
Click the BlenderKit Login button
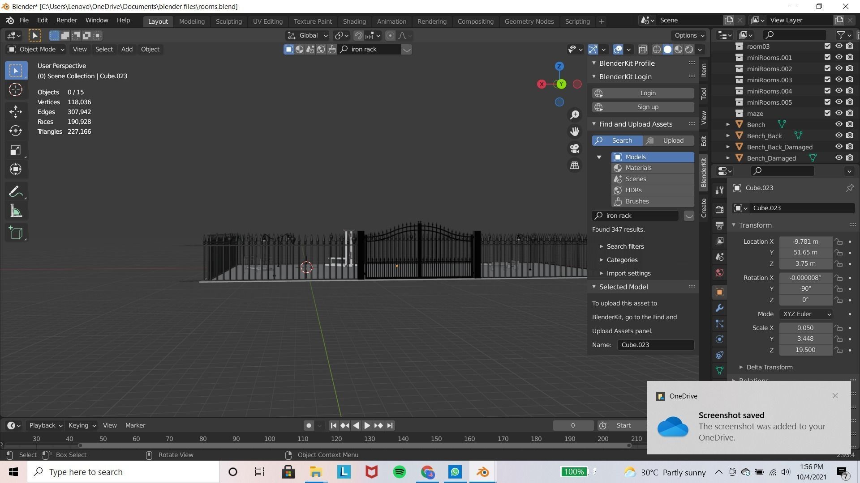click(x=643, y=93)
